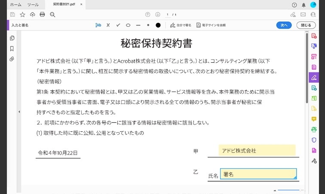This screenshot has width=325, height=194.
Task: Click the more tools wrench icon in right sidebar
Action: (x=314, y=161)
